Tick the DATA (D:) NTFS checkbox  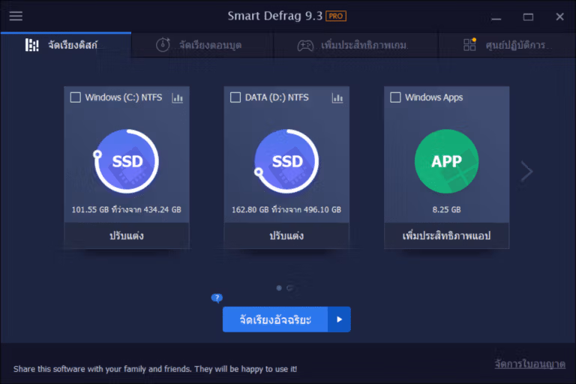pyautogui.click(x=235, y=97)
